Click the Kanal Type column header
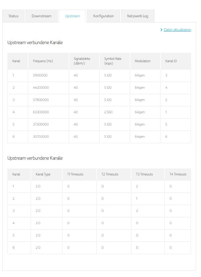The height and width of the screenshot is (277, 201). [x=43, y=174]
